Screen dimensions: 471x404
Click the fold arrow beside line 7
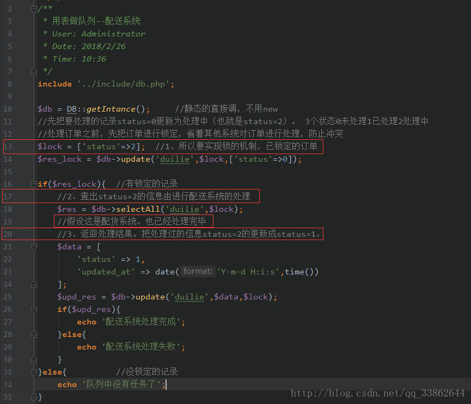tap(33, 71)
